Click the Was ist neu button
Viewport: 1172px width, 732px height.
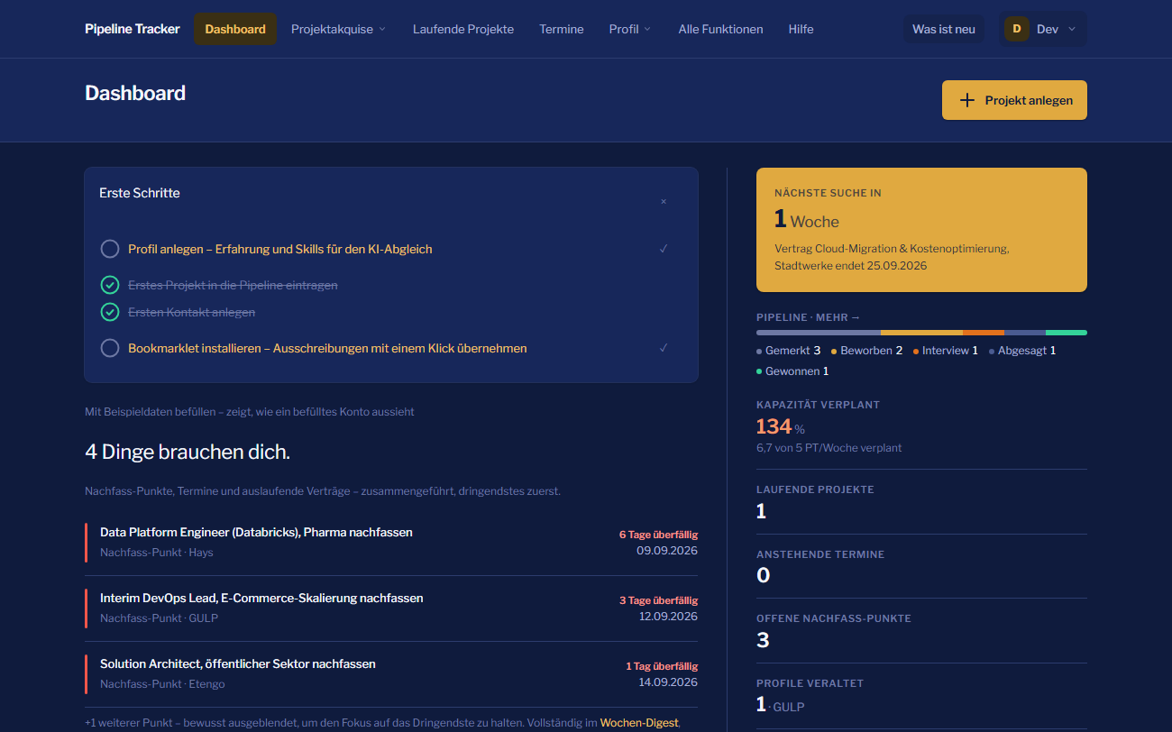(944, 29)
